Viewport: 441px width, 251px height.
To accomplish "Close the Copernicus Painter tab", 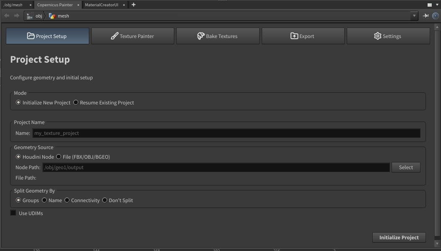I will point(78,5).
